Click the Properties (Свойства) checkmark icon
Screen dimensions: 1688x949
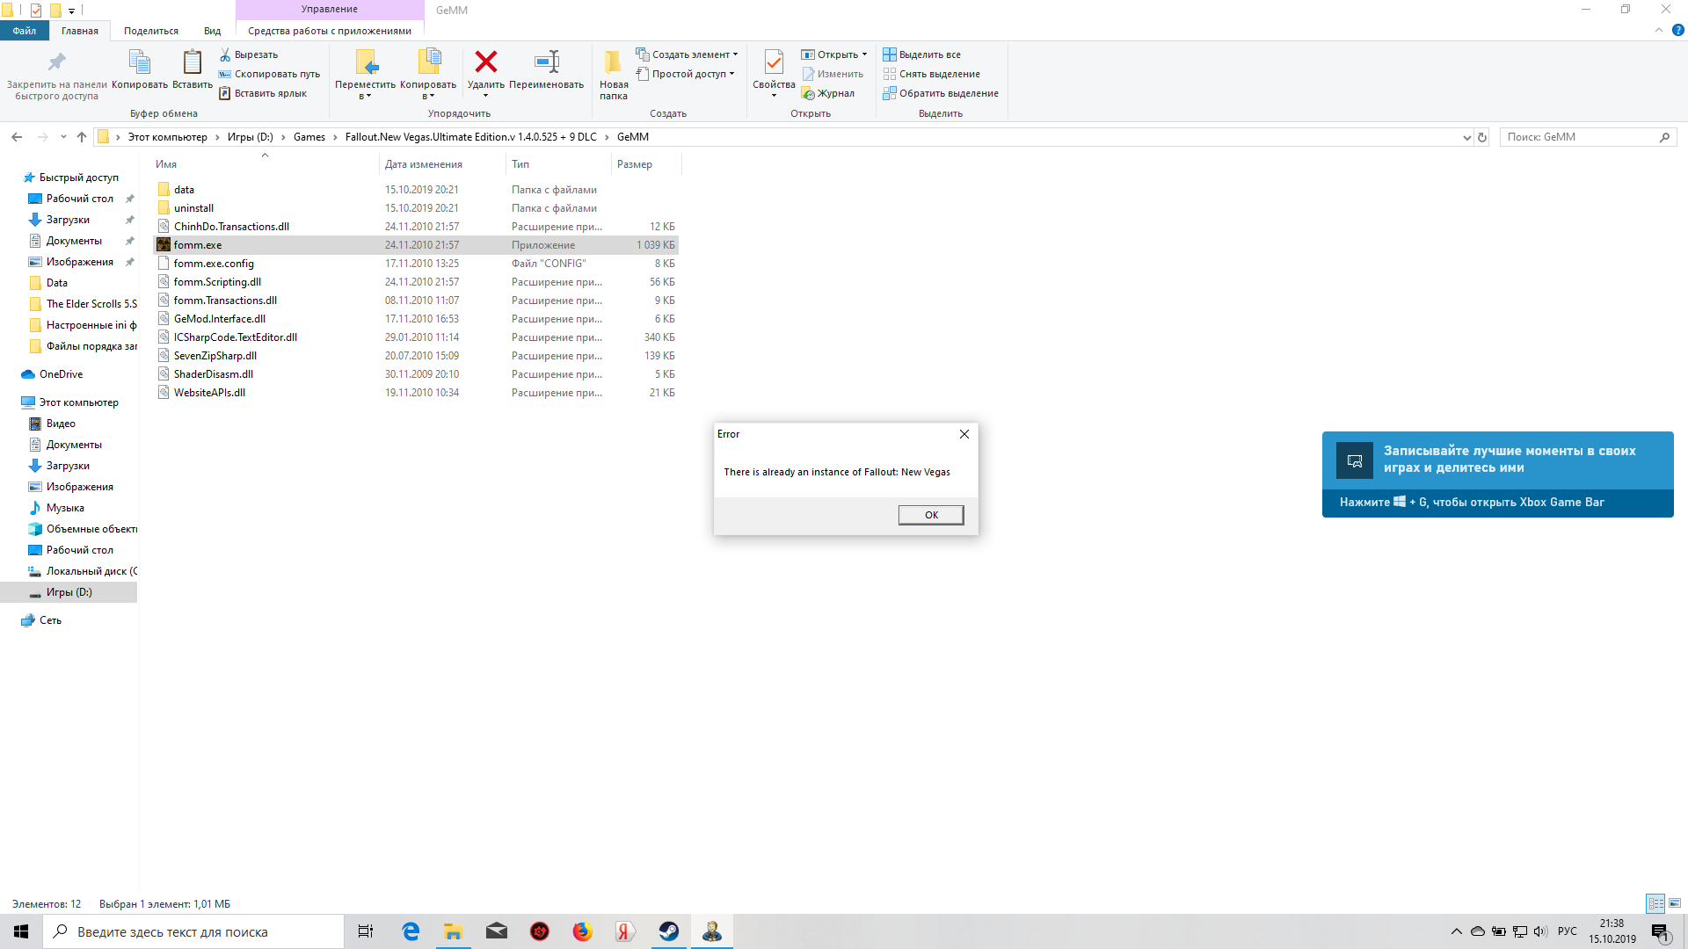(x=774, y=62)
